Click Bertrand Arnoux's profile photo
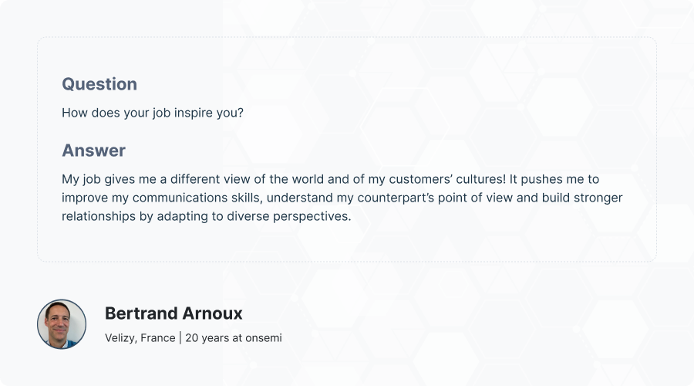 (62, 324)
